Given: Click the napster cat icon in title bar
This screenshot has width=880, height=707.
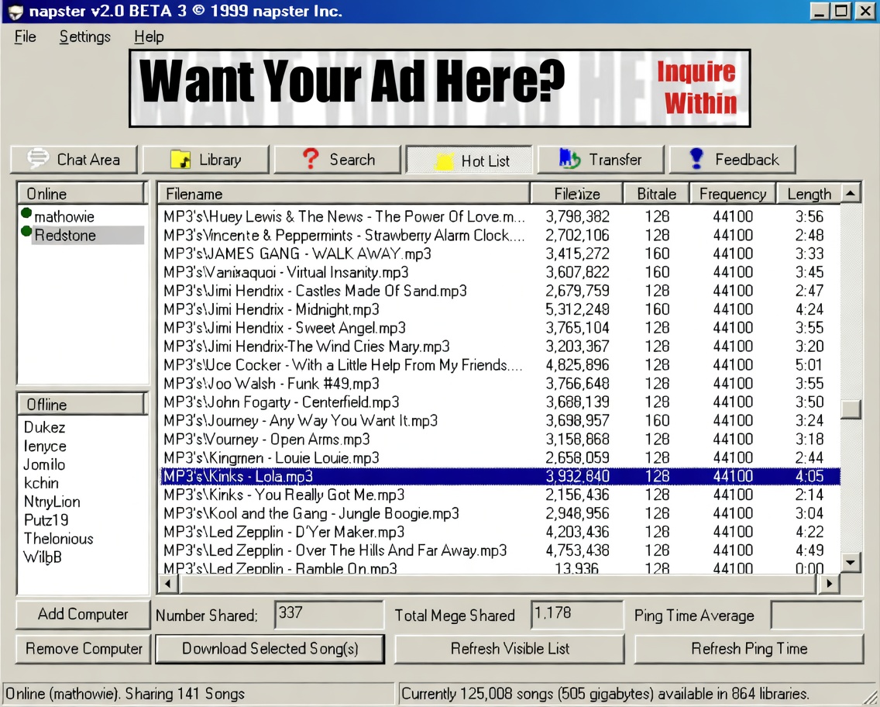Looking at the screenshot, I should tap(15, 12).
